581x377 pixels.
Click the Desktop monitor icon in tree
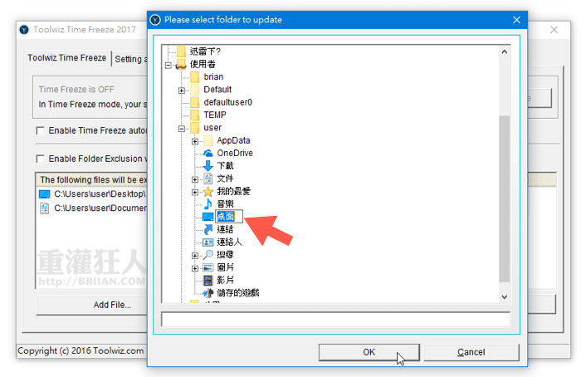click(x=207, y=217)
